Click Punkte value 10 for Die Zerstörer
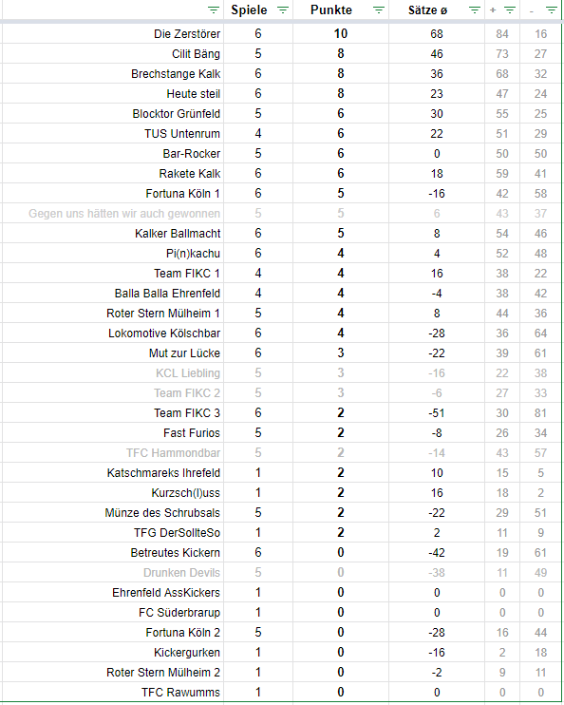This screenshot has height=705, width=564. click(341, 33)
